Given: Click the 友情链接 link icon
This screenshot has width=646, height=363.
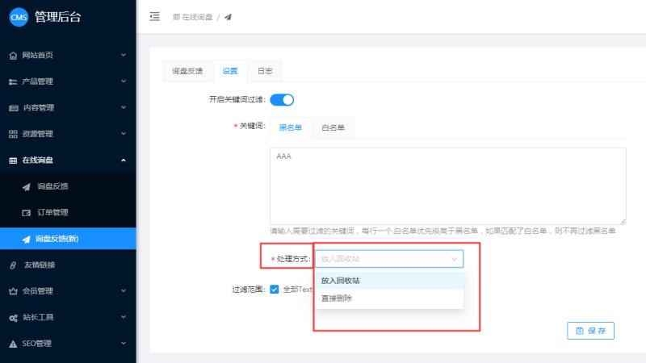Looking at the screenshot, I should tap(13, 265).
